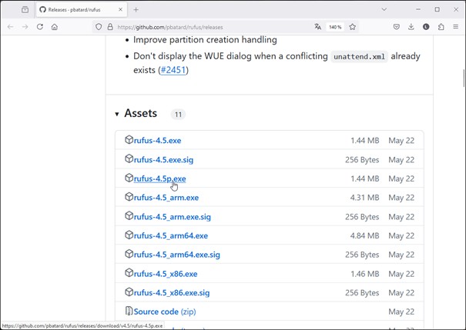Open the extensions puzzle icon

point(441,27)
